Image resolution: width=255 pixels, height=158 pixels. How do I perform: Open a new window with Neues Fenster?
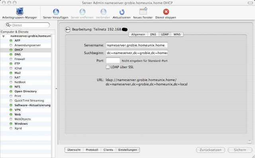143,12
